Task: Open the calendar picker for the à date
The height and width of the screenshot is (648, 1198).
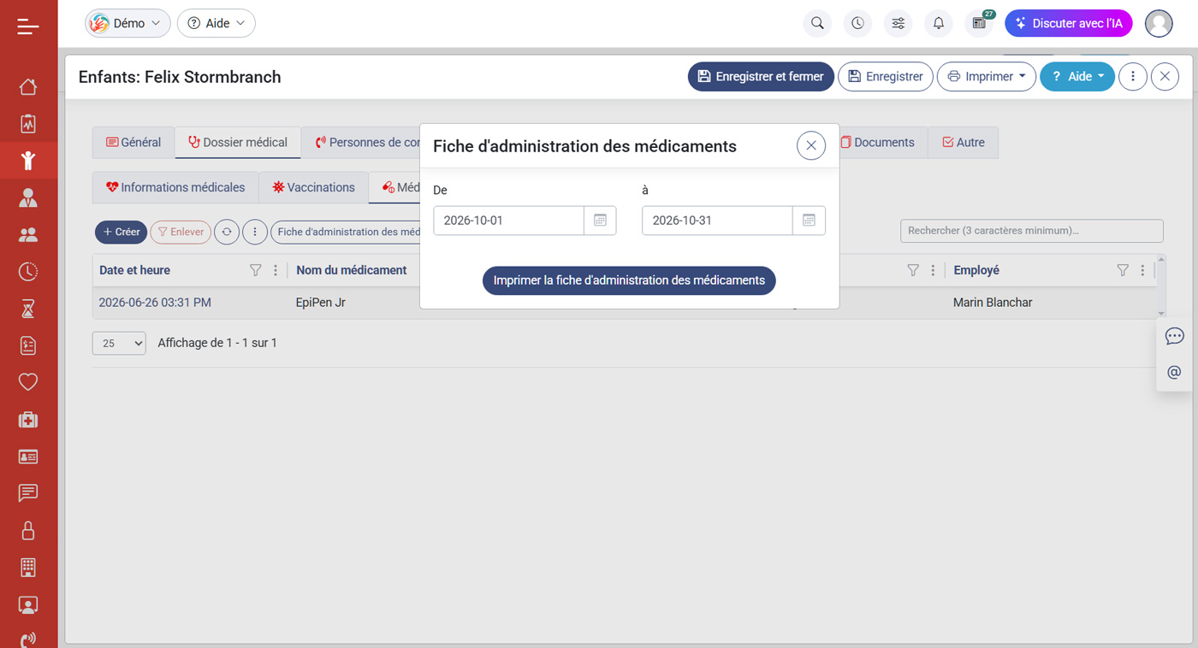Action: click(809, 221)
